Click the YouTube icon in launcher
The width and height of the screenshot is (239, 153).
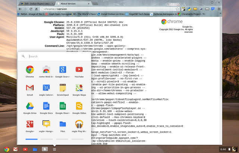(79, 70)
